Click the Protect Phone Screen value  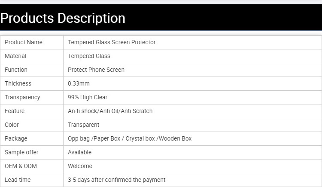(96, 70)
